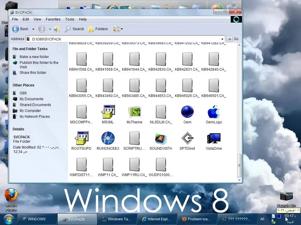Select the KB943460.CA_ file icon
301x225 pixels.
108,86
